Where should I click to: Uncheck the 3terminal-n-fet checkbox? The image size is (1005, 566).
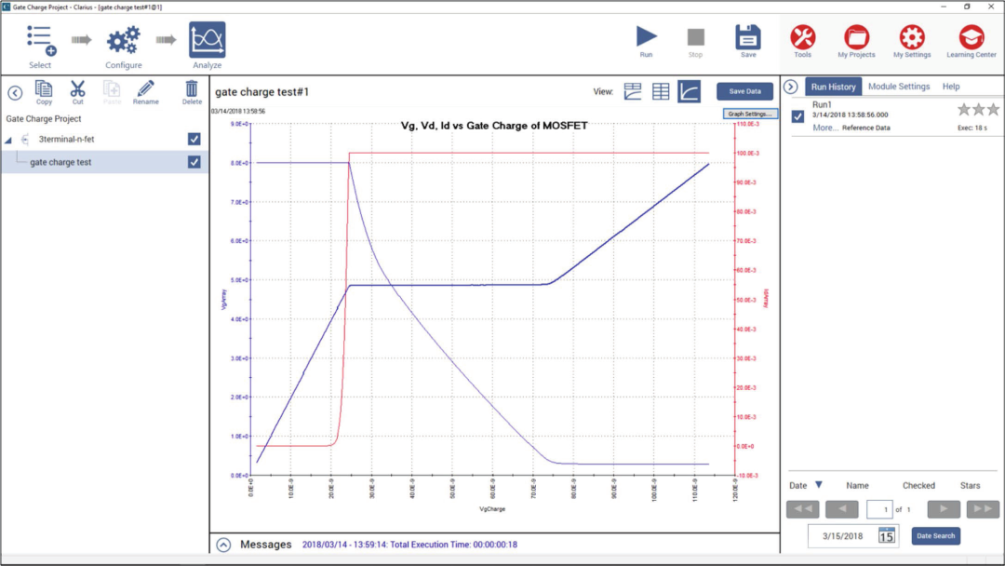194,139
